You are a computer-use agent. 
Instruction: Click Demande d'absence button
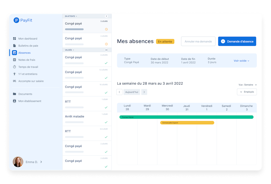[237, 41]
